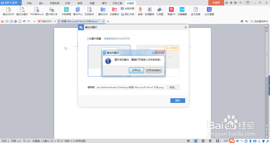Launch the Xiutang H5 tool (秀堂H5)
This screenshot has width=270, height=143.
(171, 12)
